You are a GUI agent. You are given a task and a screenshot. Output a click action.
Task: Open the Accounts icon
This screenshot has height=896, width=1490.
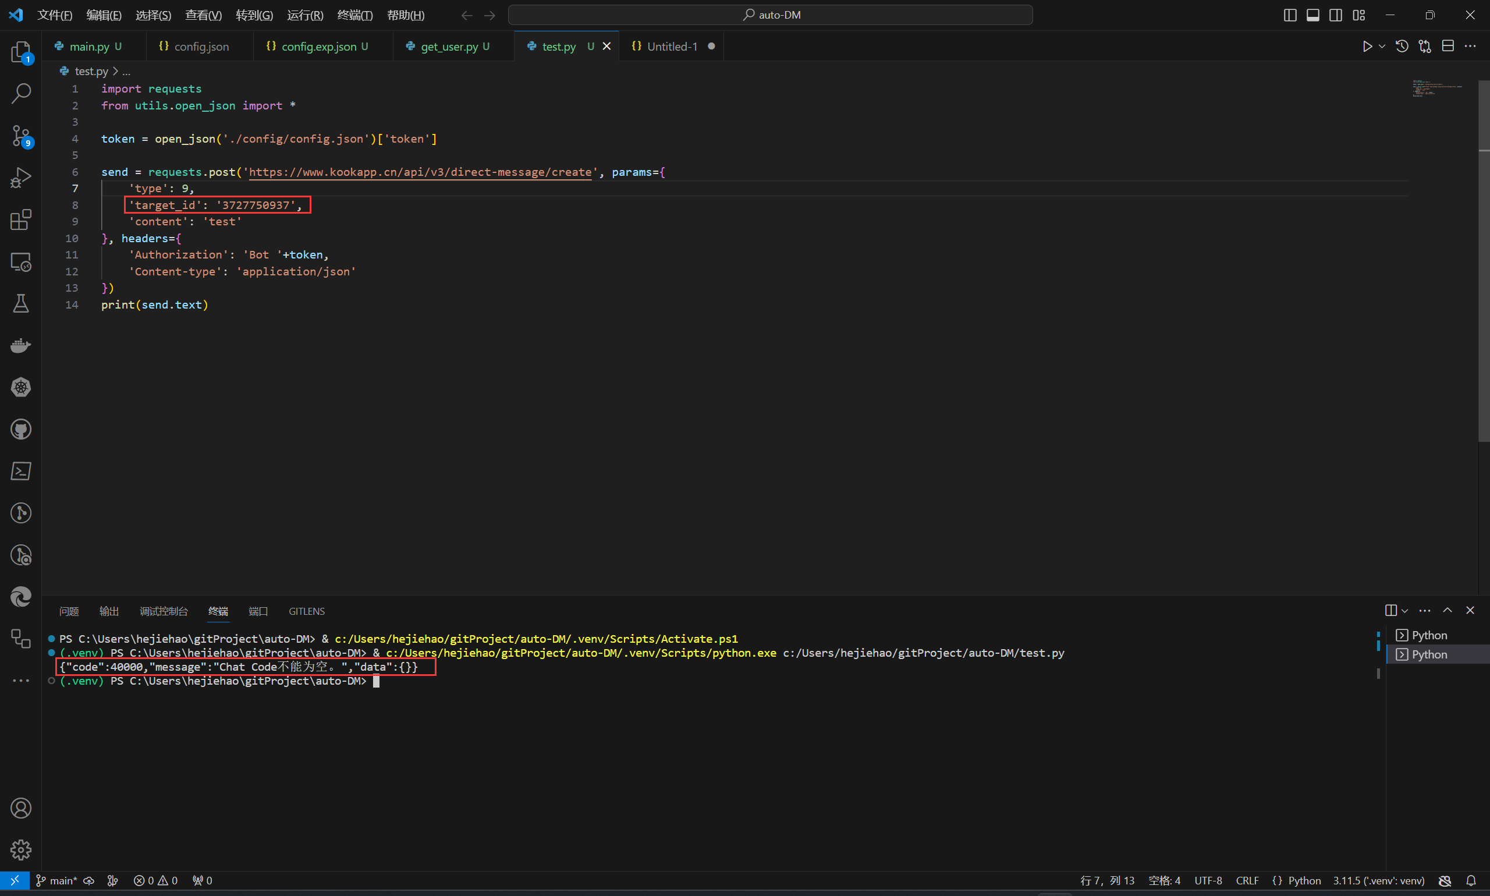point(21,808)
